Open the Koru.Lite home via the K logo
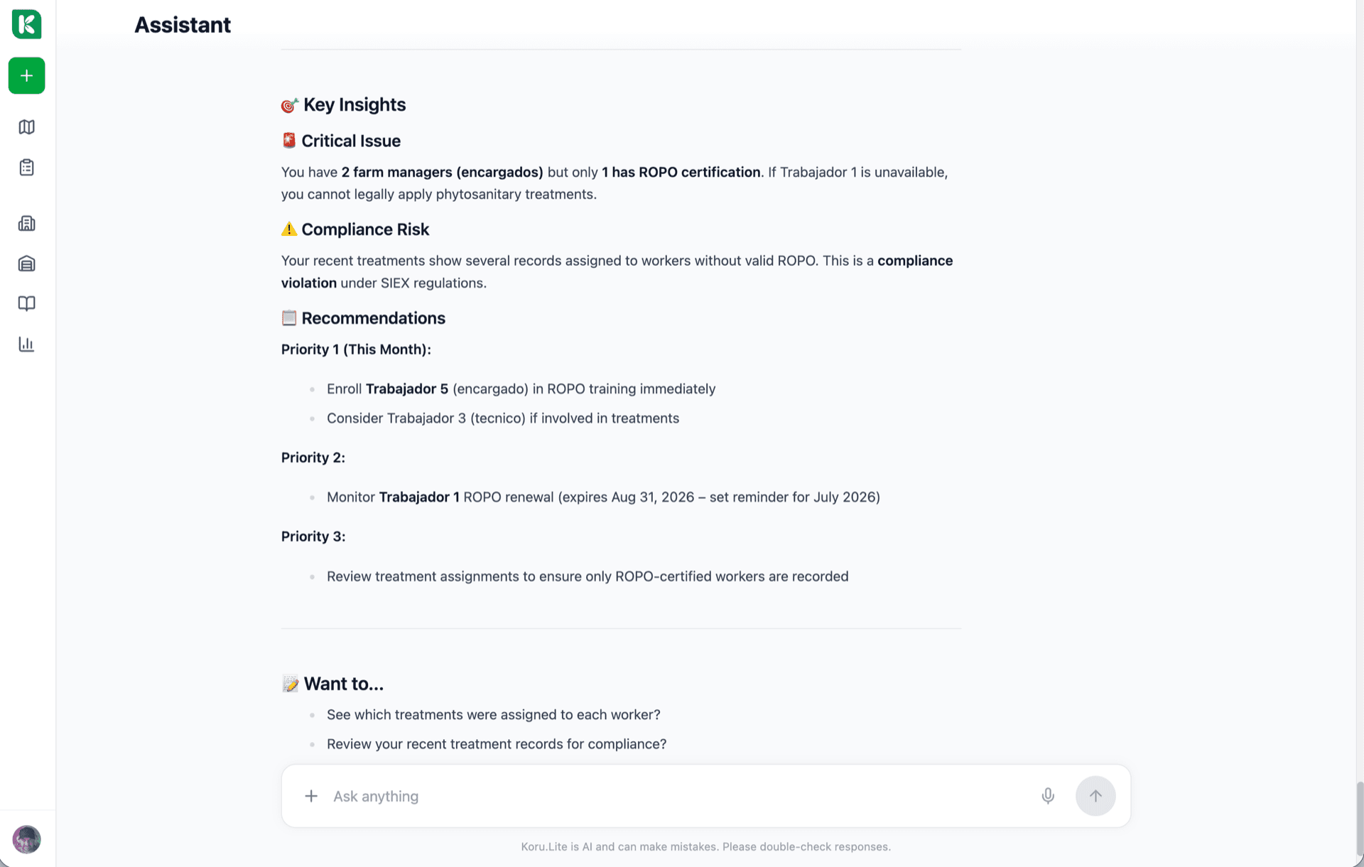Screen dimensions: 1364x867 (26, 24)
